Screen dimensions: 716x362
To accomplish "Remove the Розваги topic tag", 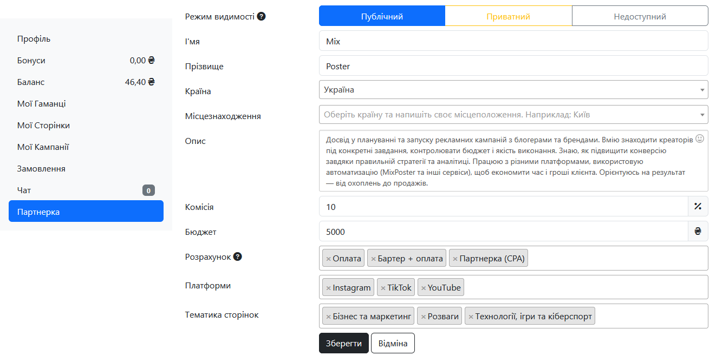I will click(x=423, y=317).
